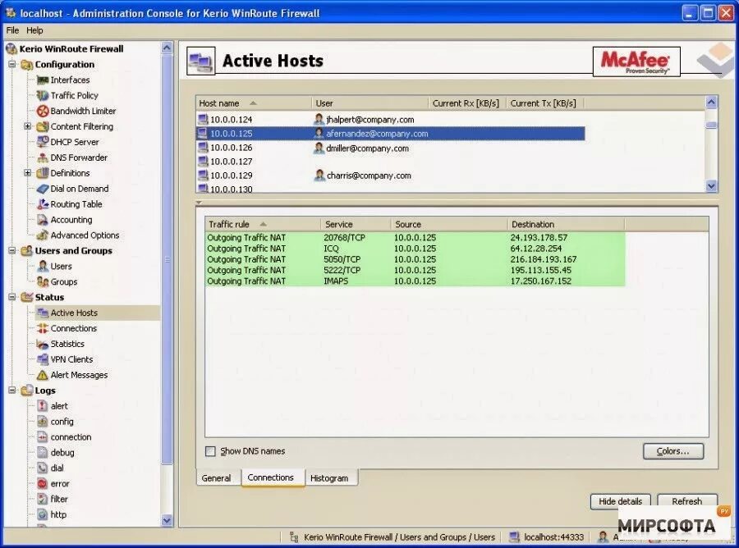Click the Refresh button
This screenshot has width=739, height=548.
[x=686, y=501]
